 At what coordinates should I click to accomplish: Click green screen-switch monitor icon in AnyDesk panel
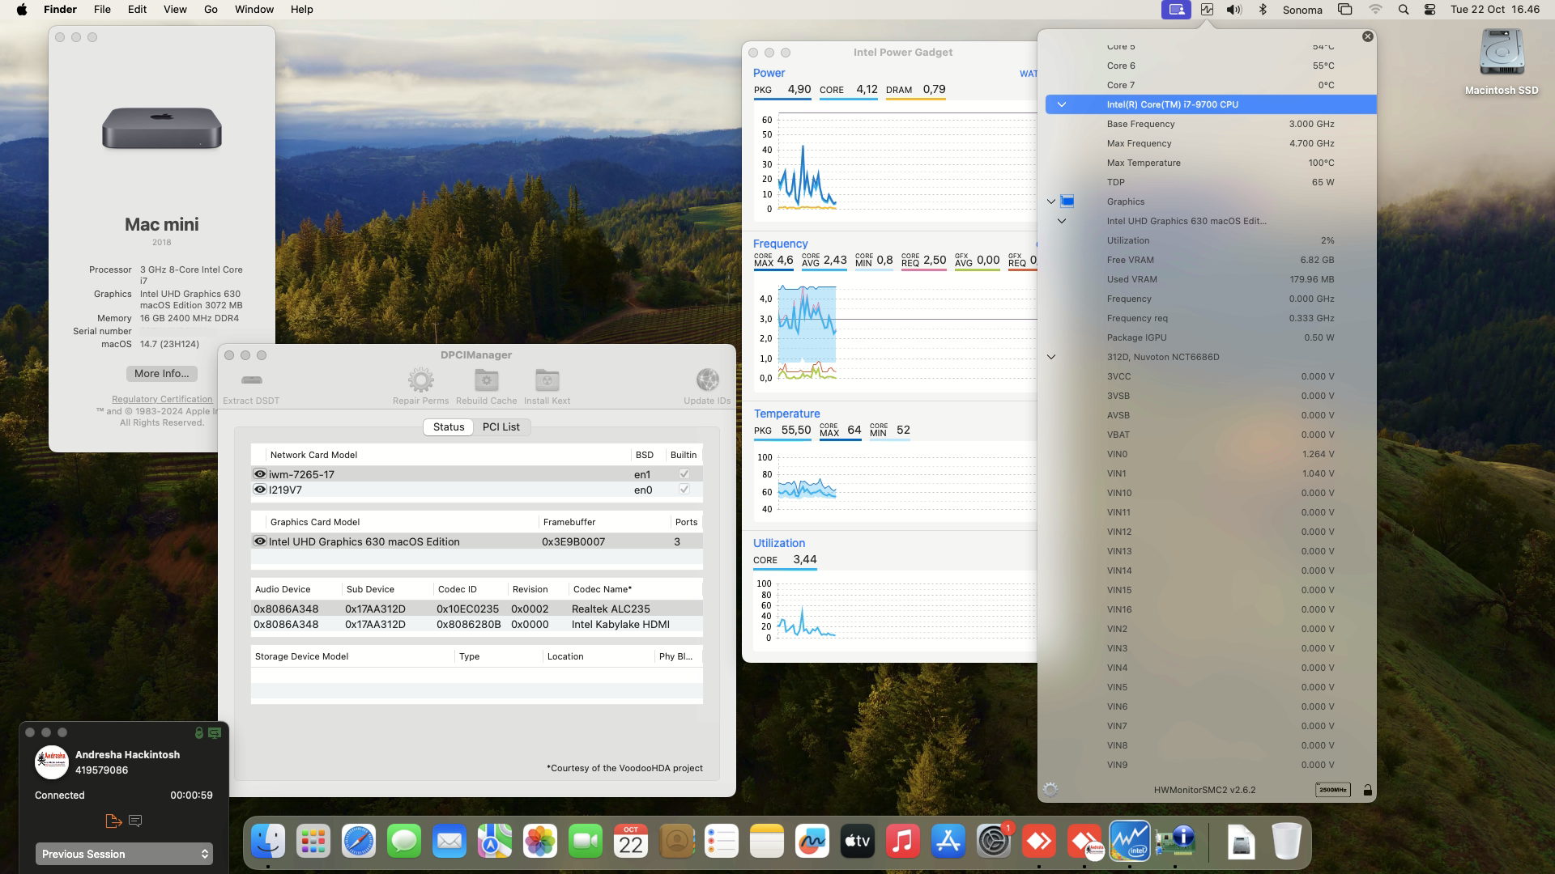coord(215,733)
